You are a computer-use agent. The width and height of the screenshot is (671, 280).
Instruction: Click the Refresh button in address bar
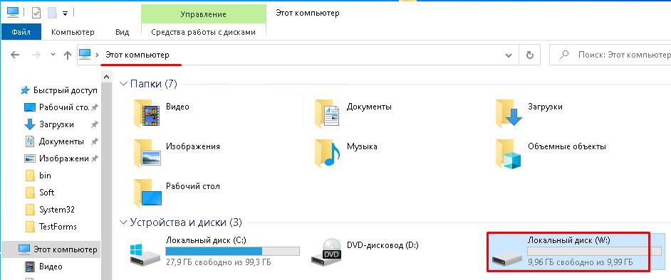point(529,55)
